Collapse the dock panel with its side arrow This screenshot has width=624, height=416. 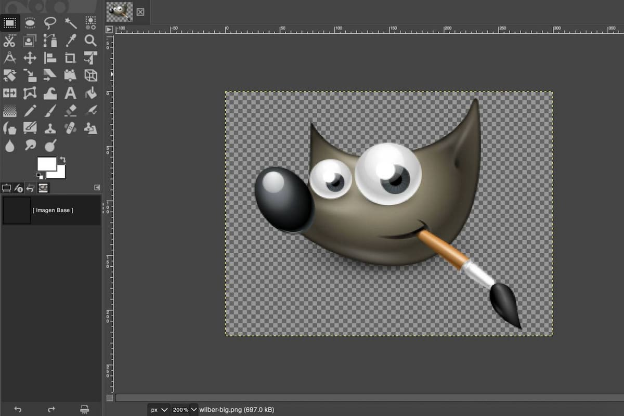tap(96, 188)
